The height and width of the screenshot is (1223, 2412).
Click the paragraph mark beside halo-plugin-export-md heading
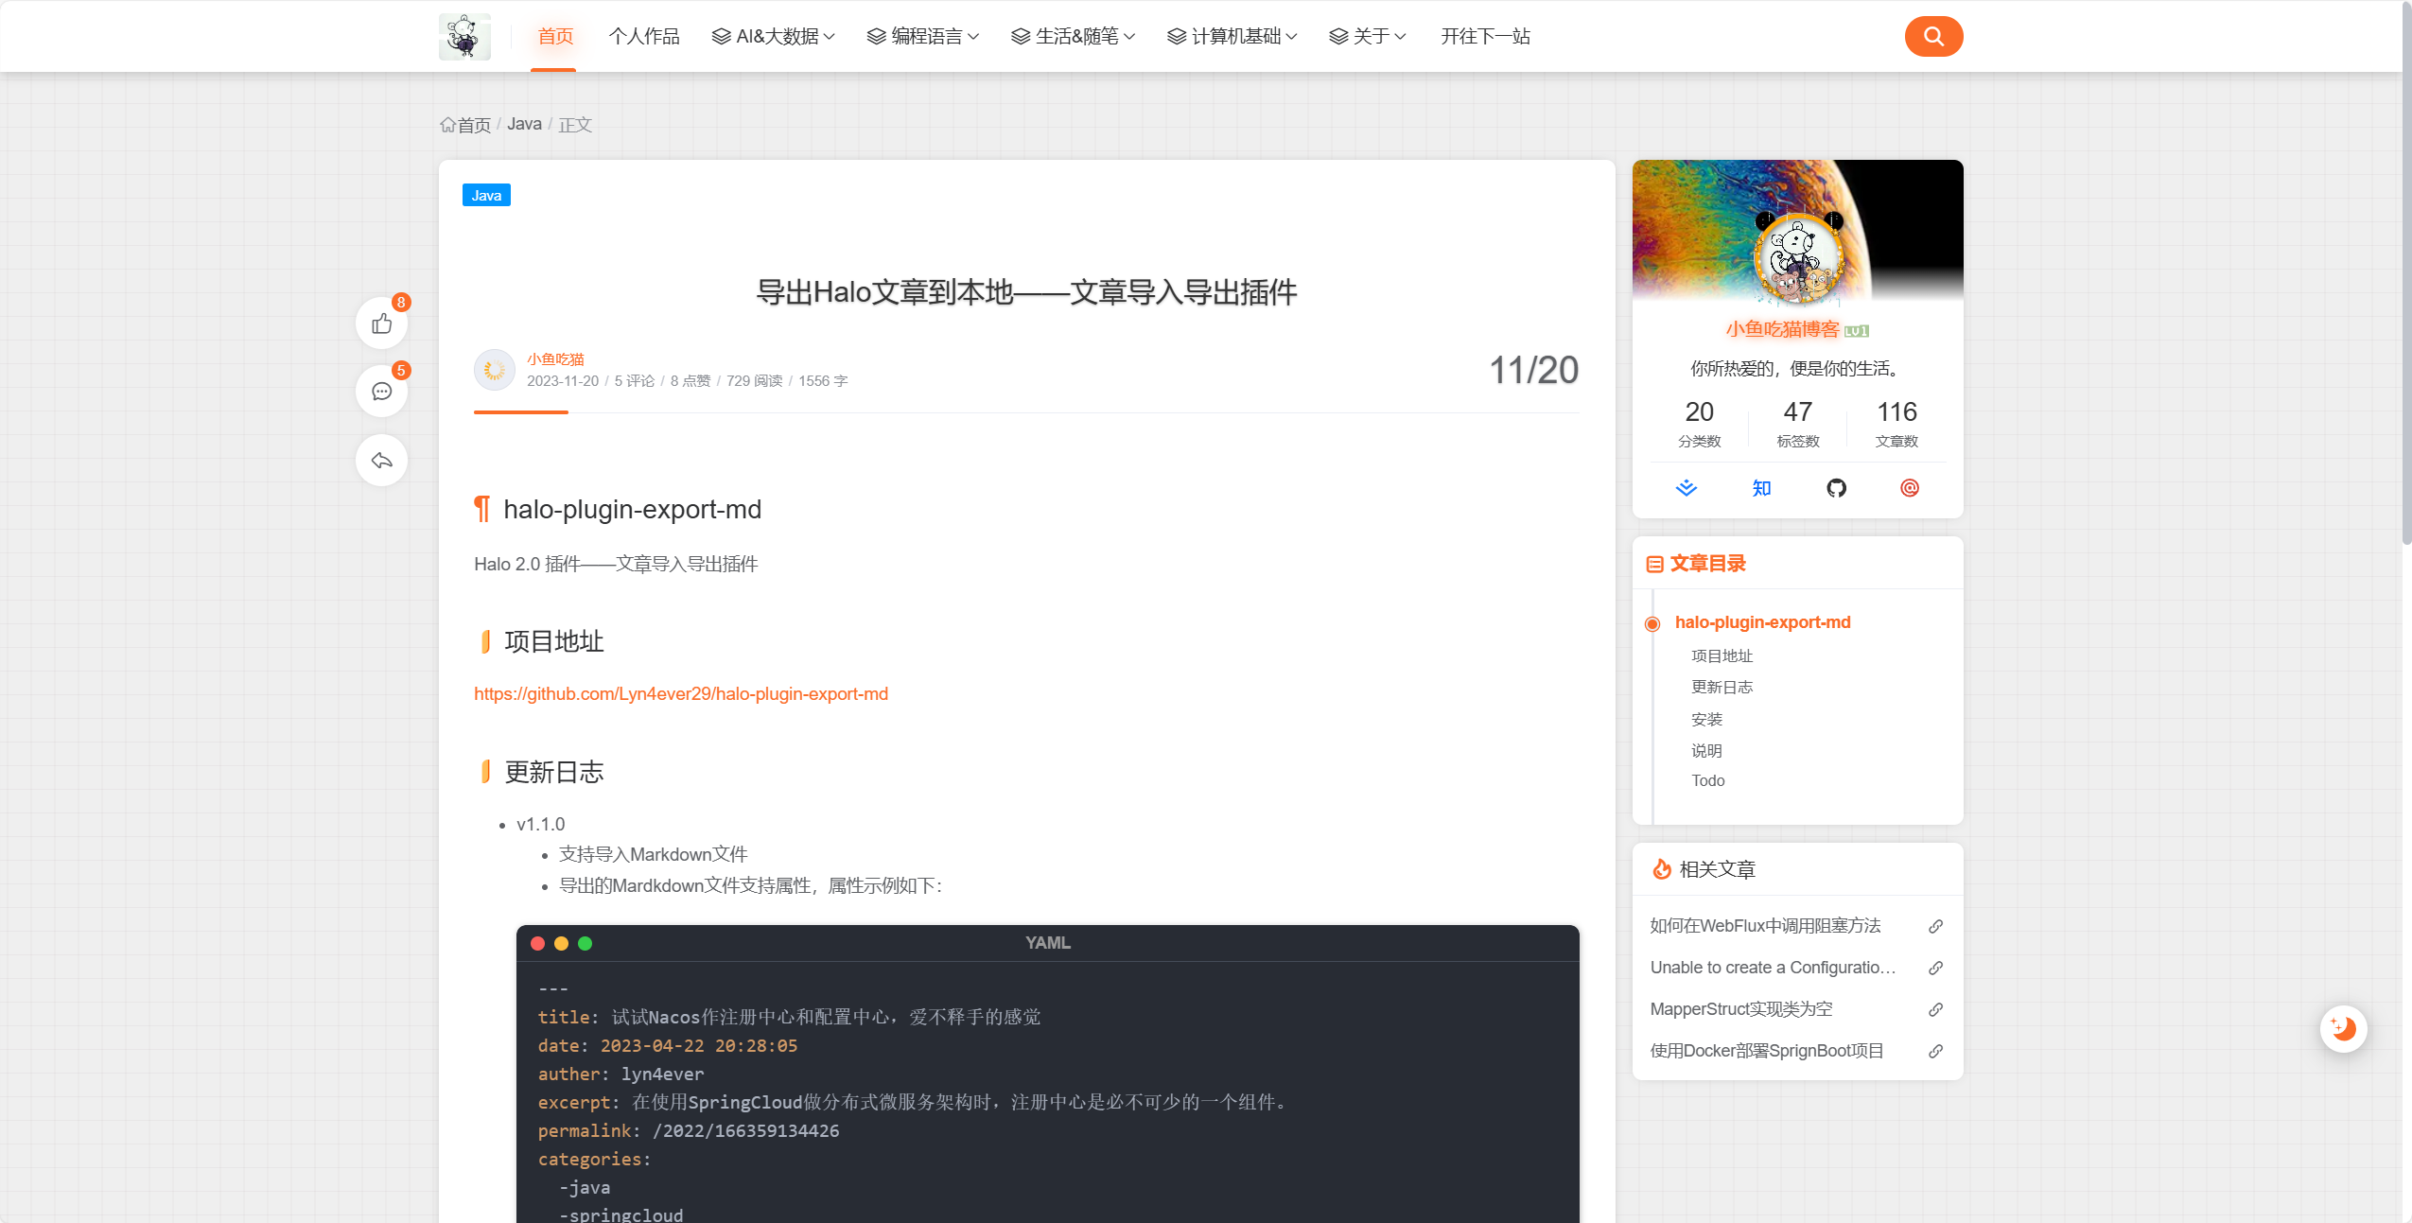pyautogui.click(x=482, y=510)
